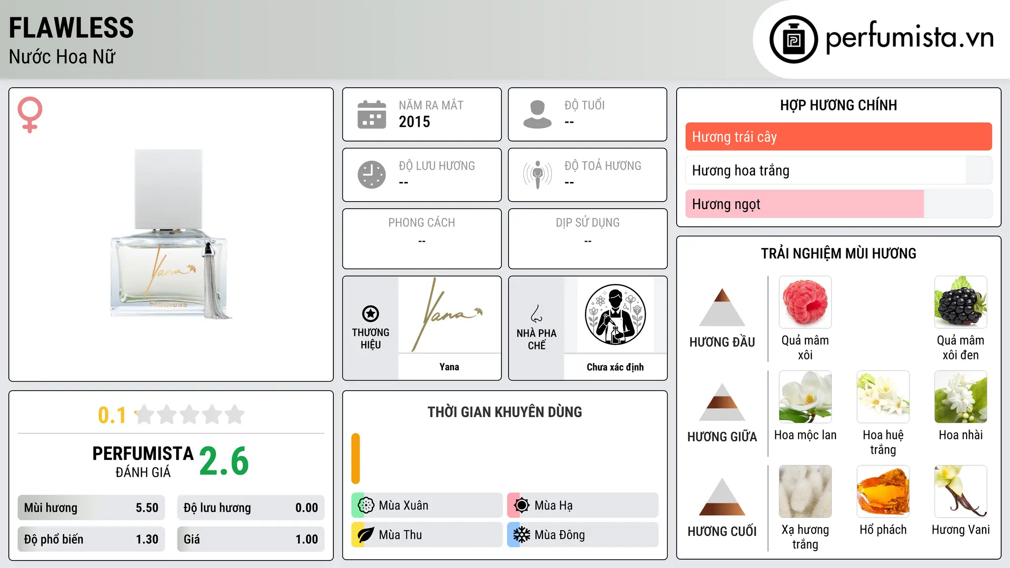Select the Quả mâm xôi raspberry note image
This screenshot has width=1010, height=568.
point(805,302)
